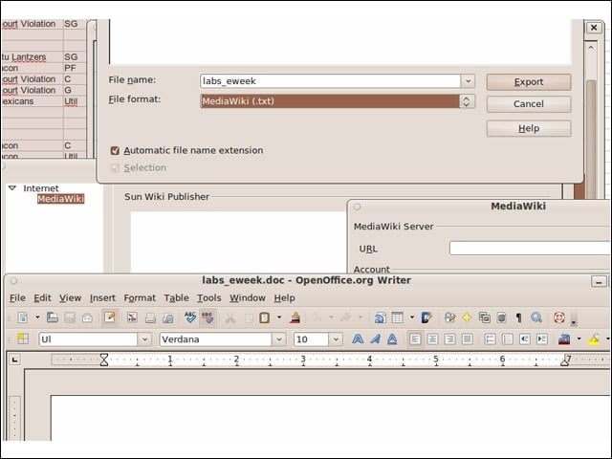Open the Table menu in Writer
Image resolution: width=612 pixels, height=459 pixels.
pyautogui.click(x=176, y=298)
